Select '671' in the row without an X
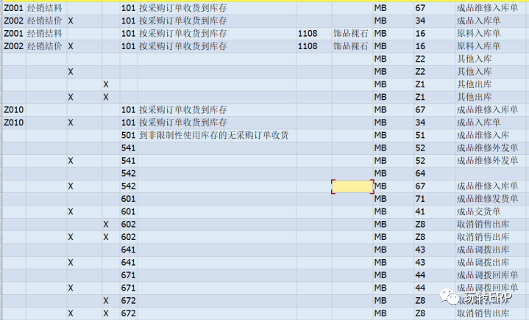The height and width of the screenshot is (320, 529). click(x=128, y=275)
